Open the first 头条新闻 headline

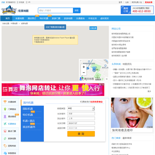tap(132, 69)
